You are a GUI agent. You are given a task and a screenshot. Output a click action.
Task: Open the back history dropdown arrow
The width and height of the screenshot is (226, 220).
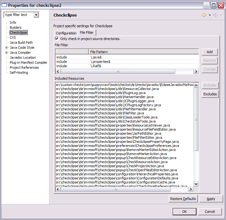[210, 15]
